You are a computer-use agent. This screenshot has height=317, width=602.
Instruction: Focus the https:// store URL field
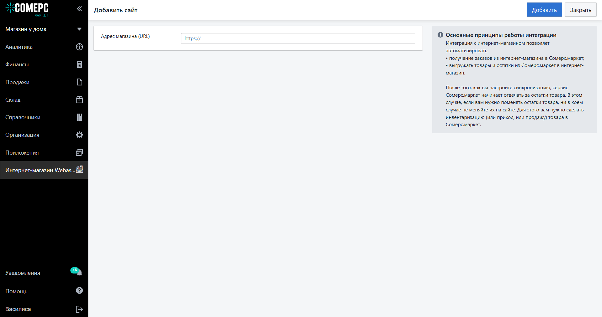pos(298,38)
